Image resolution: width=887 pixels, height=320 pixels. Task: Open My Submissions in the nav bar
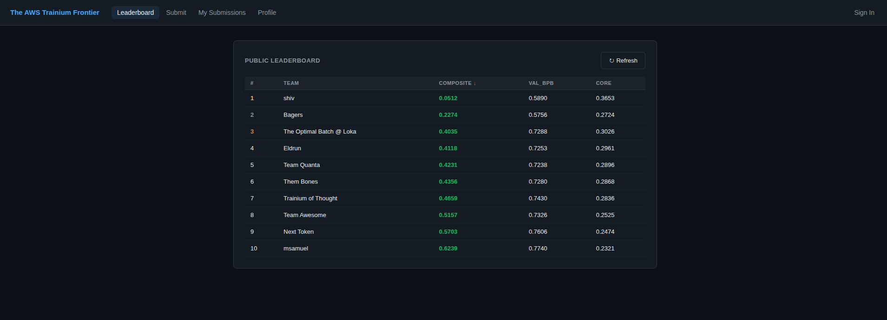pos(222,13)
